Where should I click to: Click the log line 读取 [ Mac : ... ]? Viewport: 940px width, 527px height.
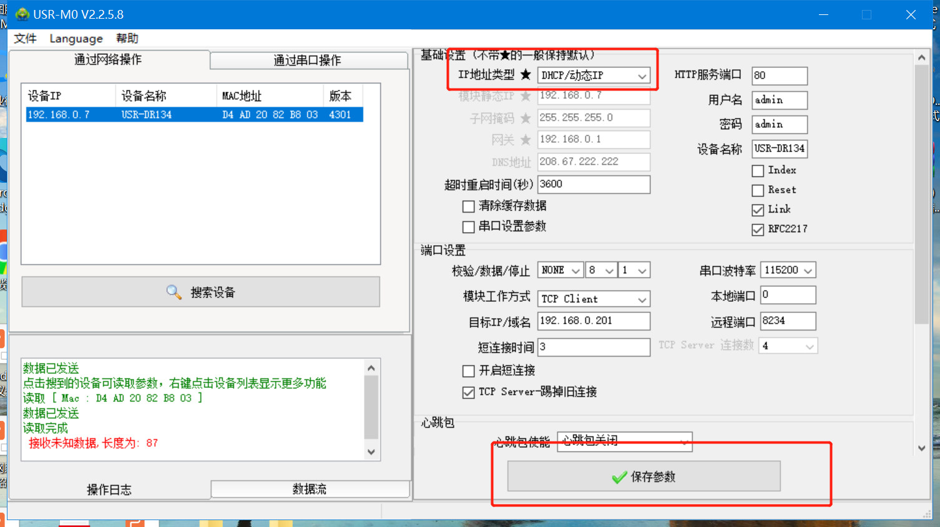click(x=112, y=398)
